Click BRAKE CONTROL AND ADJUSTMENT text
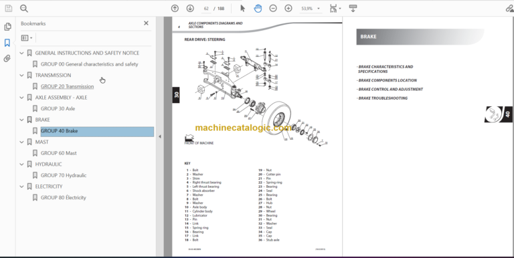The image size is (514, 258). pos(390,89)
